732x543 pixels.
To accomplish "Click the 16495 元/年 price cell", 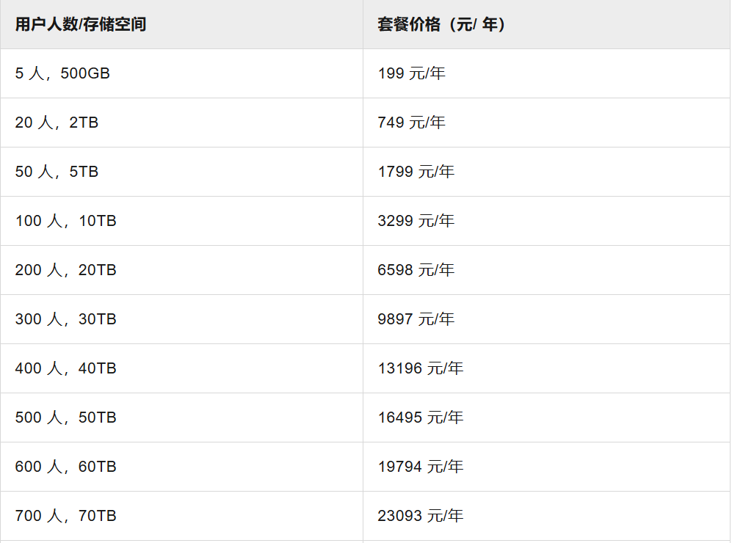I will (421, 418).
